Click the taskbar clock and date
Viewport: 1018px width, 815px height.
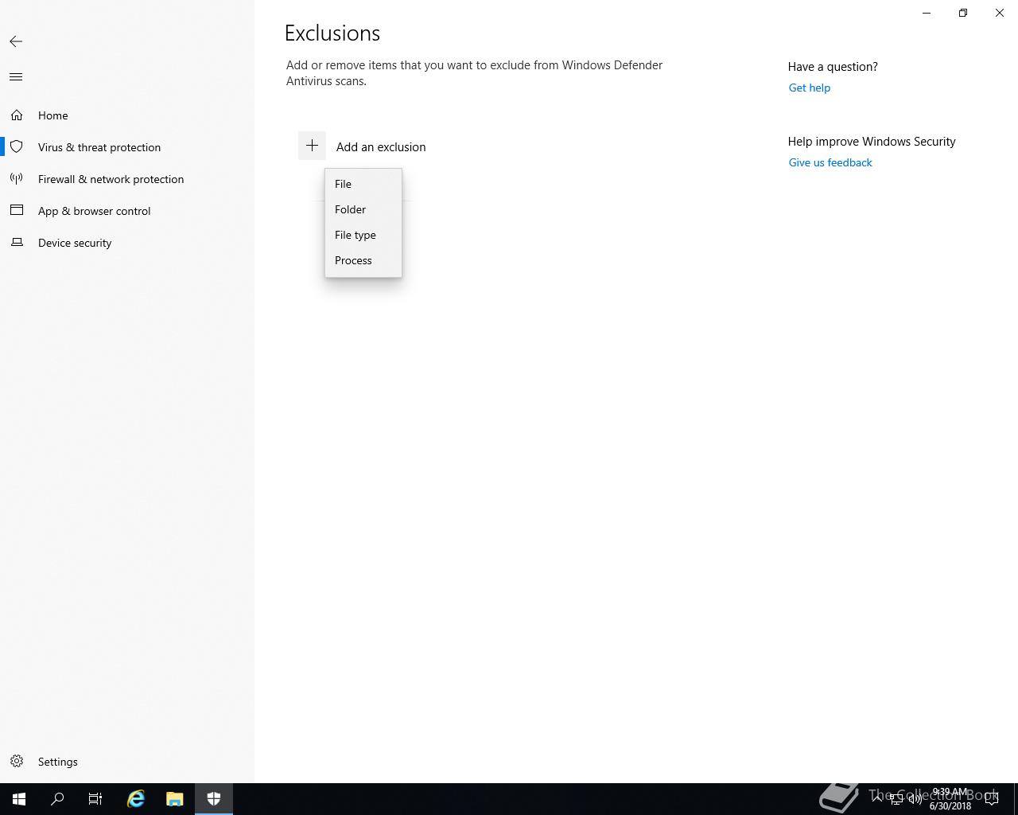tap(950, 799)
